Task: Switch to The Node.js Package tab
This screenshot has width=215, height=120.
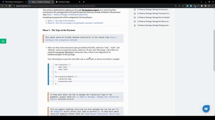Action: point(14,2)
